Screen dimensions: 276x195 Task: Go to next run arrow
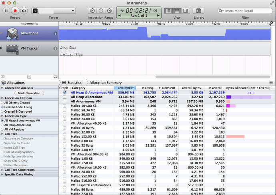tap(158, 16)
